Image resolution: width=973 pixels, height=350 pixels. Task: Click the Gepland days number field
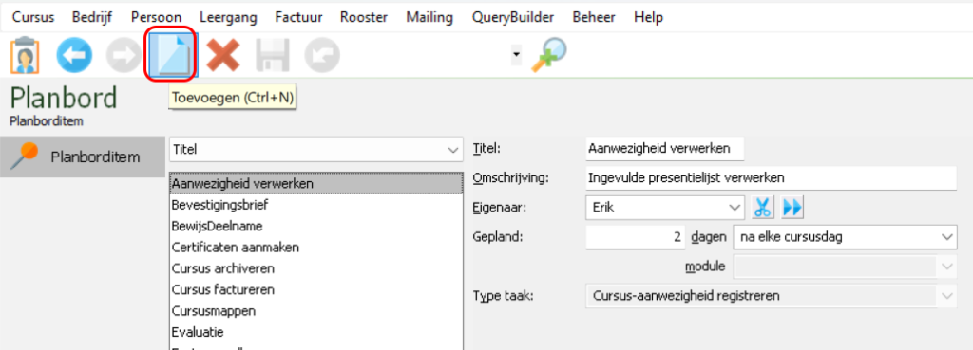pyautogui.click(x=636, y=237)
